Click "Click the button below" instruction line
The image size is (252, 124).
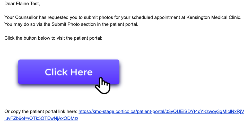(x=53, y=38)
